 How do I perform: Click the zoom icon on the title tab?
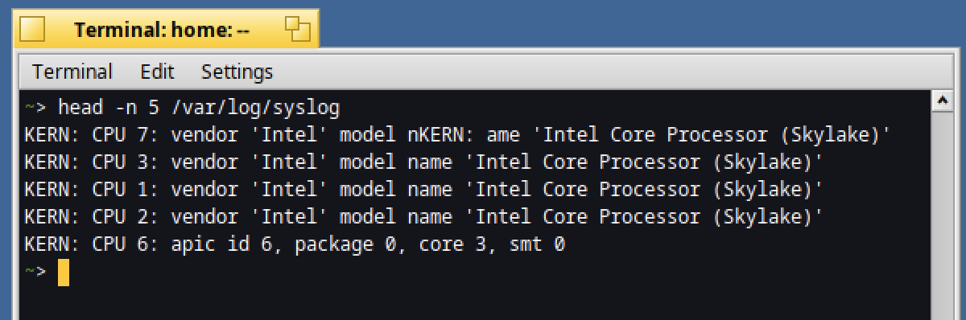297,30
